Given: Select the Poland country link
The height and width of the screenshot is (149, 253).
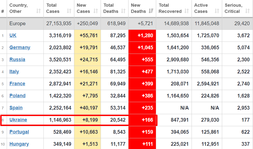Looking at the screenshot, I should click(x=17, y=96).
